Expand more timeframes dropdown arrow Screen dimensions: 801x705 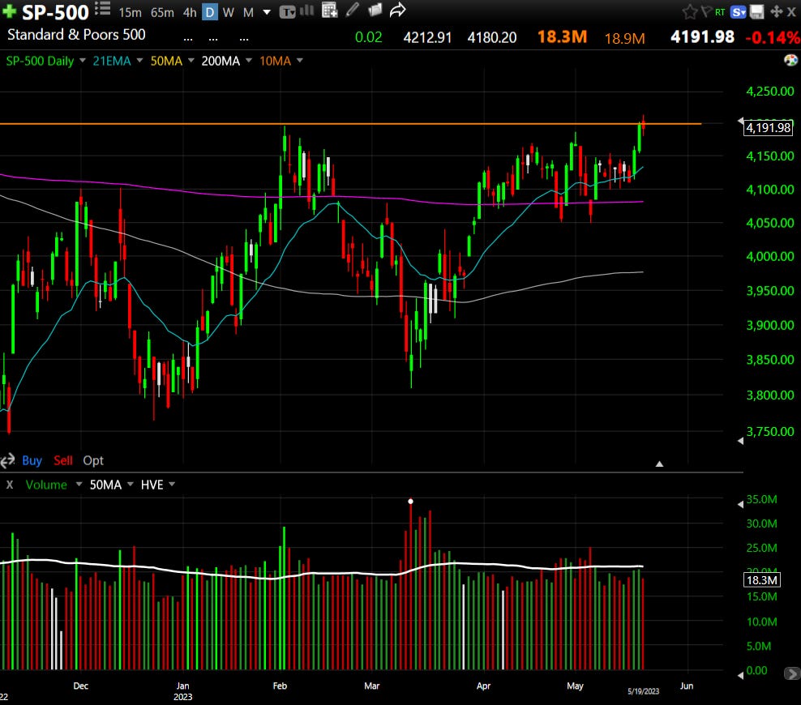(x=267, y=12)
